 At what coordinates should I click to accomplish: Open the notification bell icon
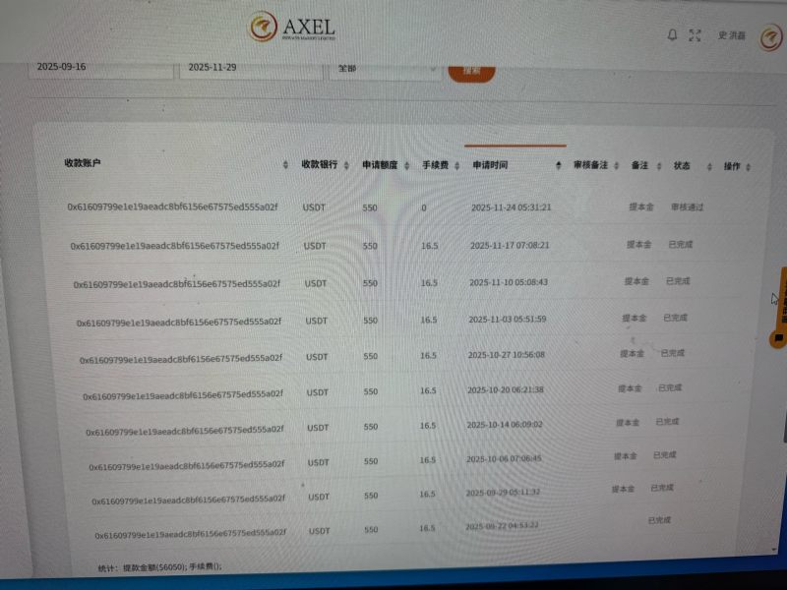tap(672, 35)
